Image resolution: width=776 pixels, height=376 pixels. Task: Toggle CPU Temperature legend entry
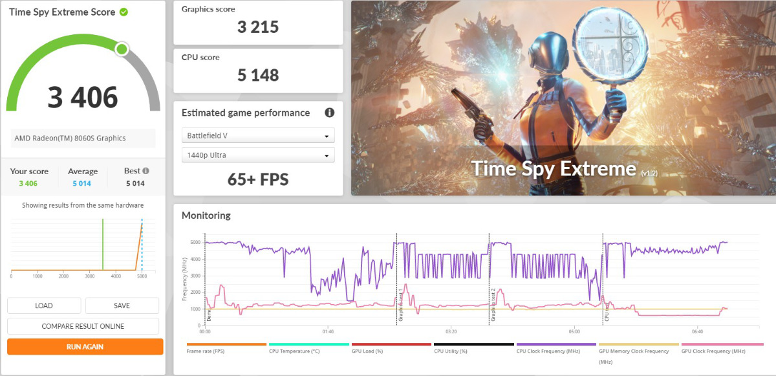[x=308, y=348]
